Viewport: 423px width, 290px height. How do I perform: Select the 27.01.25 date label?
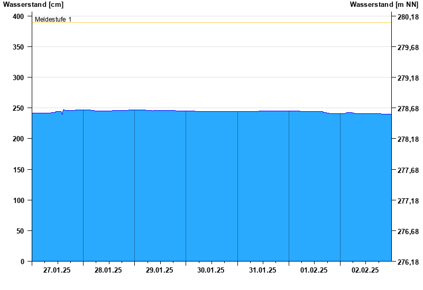click(57, 270)
